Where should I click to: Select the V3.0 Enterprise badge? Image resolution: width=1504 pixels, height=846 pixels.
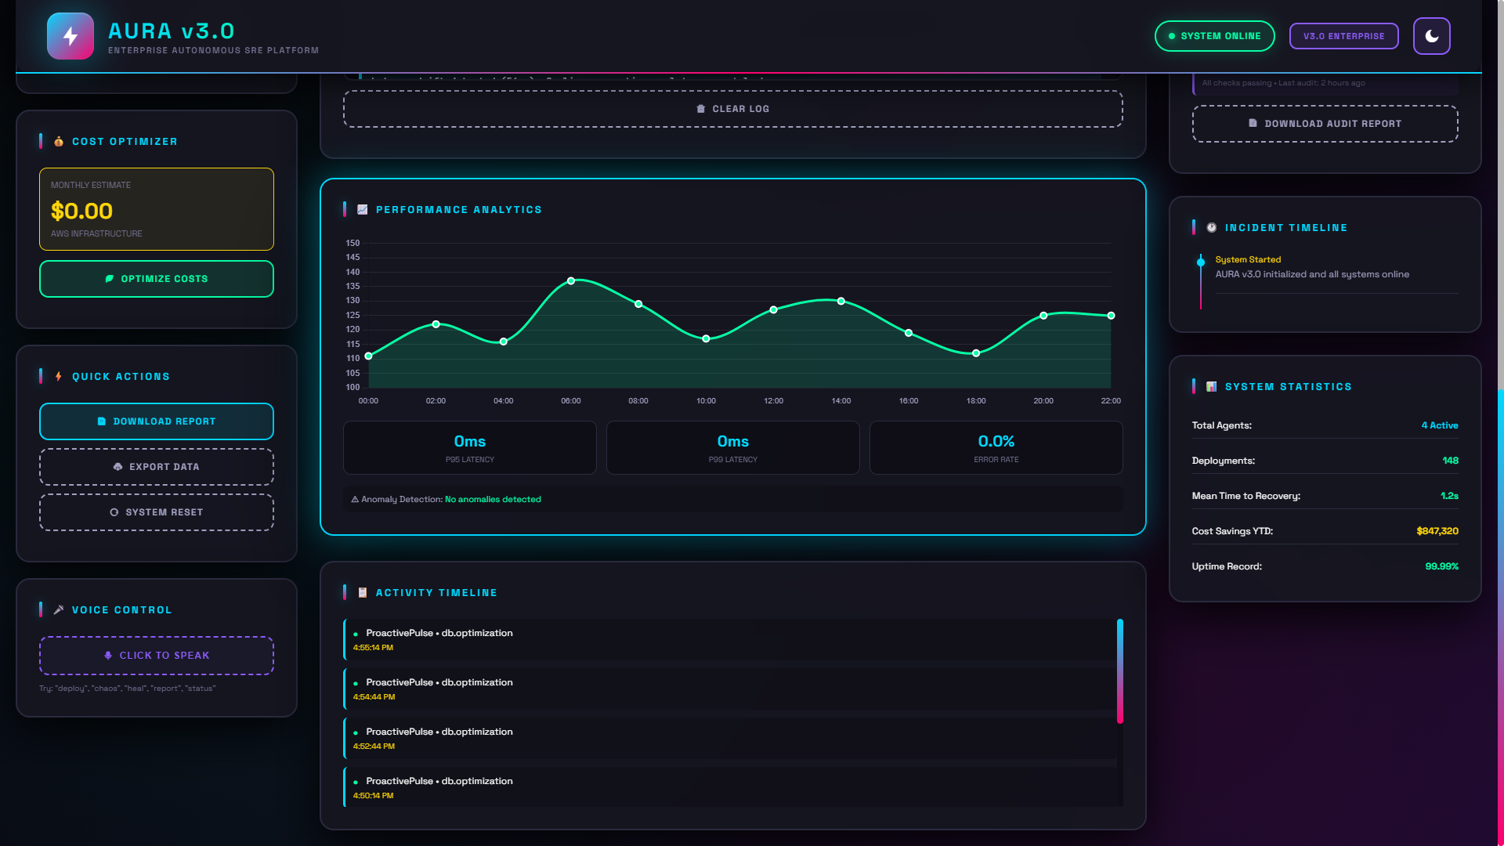tap(1343, 36)
